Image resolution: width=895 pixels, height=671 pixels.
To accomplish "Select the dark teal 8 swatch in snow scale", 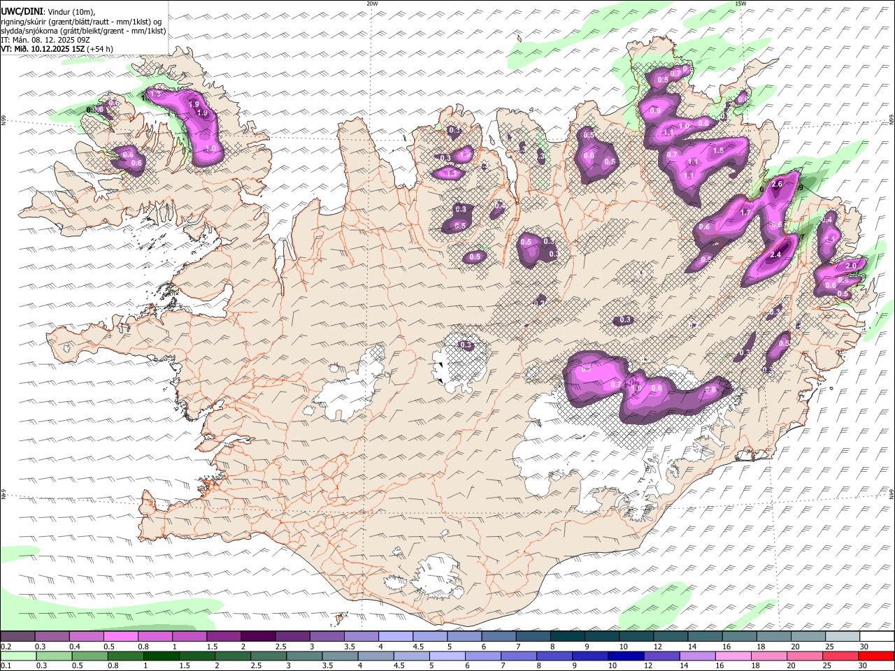I will coord(566,637).
